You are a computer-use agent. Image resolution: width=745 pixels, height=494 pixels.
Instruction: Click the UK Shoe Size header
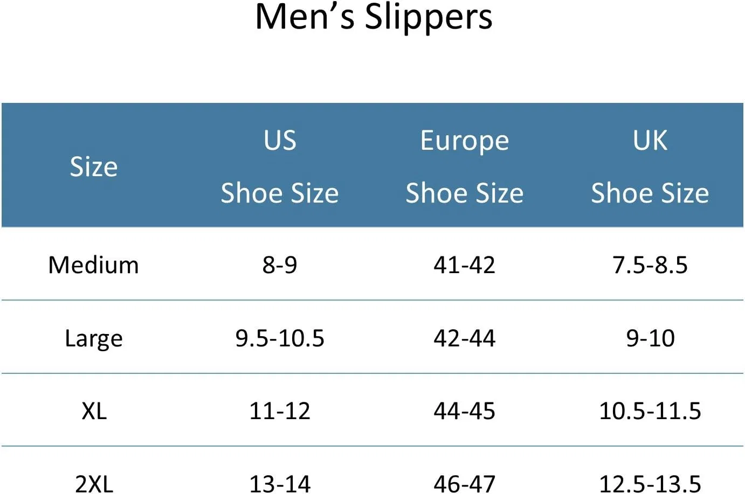pos(650,166)
